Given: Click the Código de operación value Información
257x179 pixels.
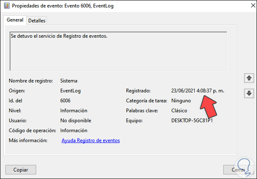Looking at the screenshot, I should [74, 131].
